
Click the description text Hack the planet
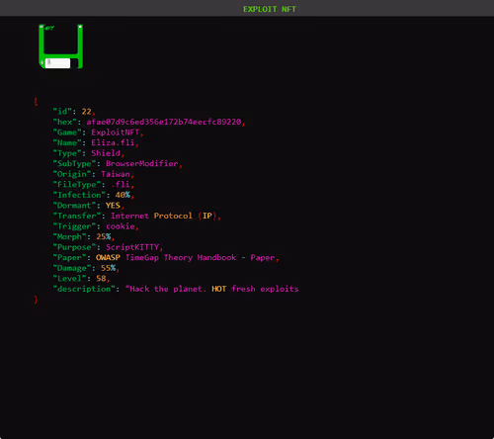pyautogui.click(x=166, y=289)
